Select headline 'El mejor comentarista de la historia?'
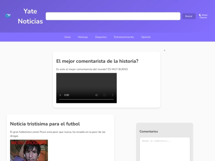 pos(97,61)
